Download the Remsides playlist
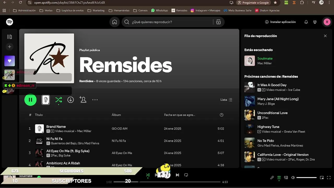The height and width of the screenshot is (188, 334). pos(71,100)
